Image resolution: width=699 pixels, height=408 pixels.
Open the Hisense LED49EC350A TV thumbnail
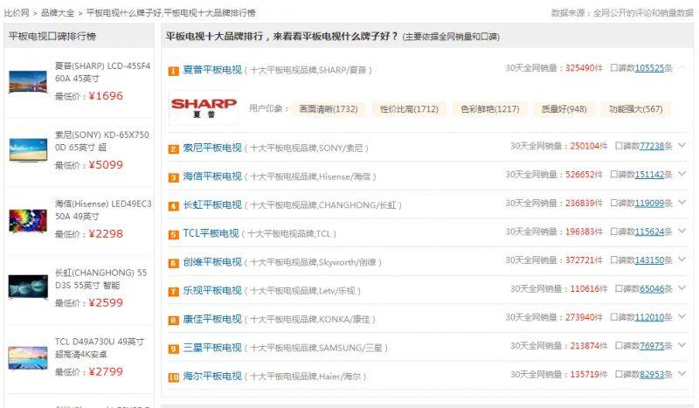pyautogui.click(x=28, y=221)
